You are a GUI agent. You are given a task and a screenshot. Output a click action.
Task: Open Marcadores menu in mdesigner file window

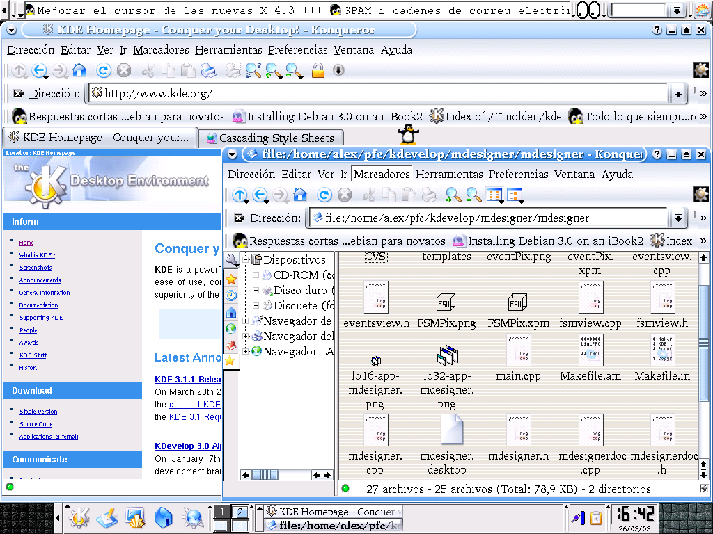[x=382, y=175]
